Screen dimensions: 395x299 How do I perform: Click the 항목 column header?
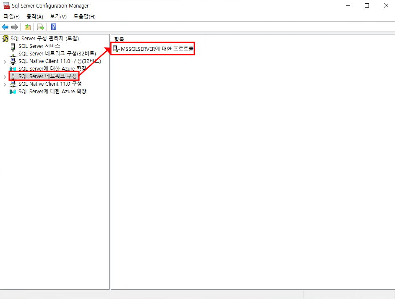(158, 39)
